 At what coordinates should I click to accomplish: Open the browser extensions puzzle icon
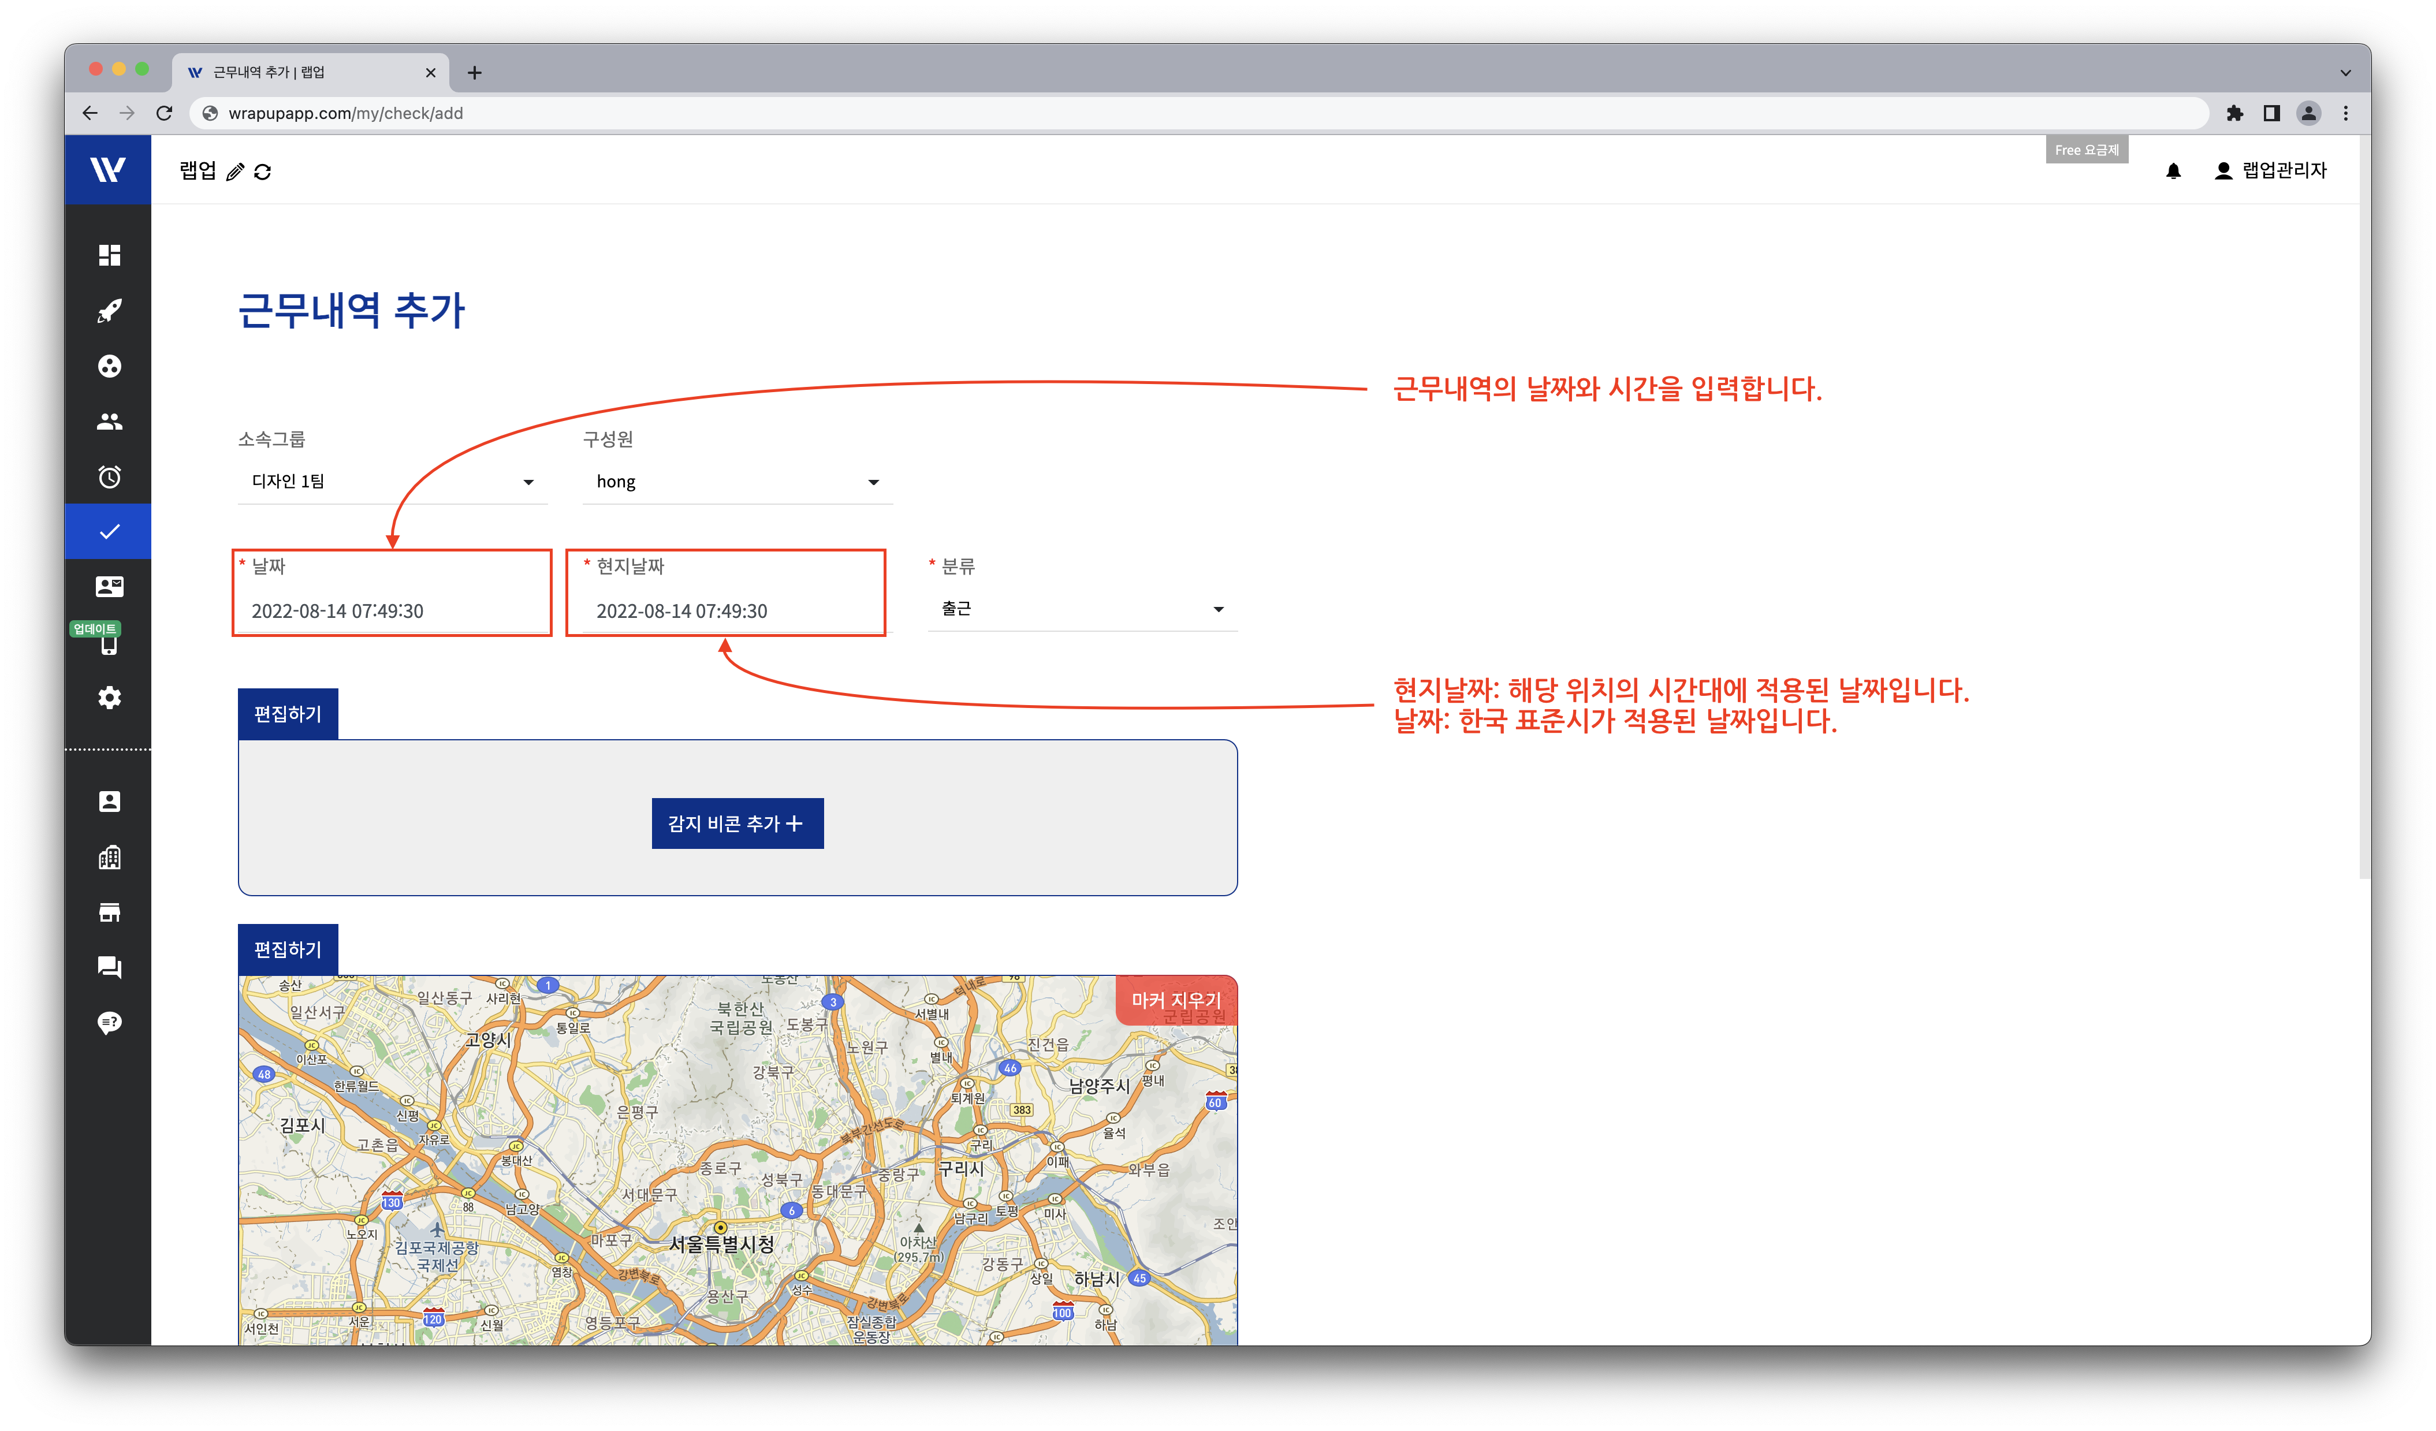2235,113
